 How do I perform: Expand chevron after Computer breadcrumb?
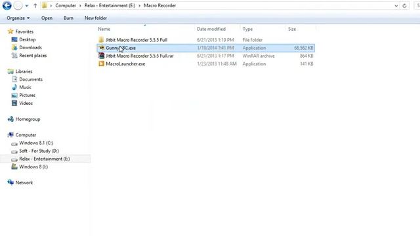[x=80, y=6]
